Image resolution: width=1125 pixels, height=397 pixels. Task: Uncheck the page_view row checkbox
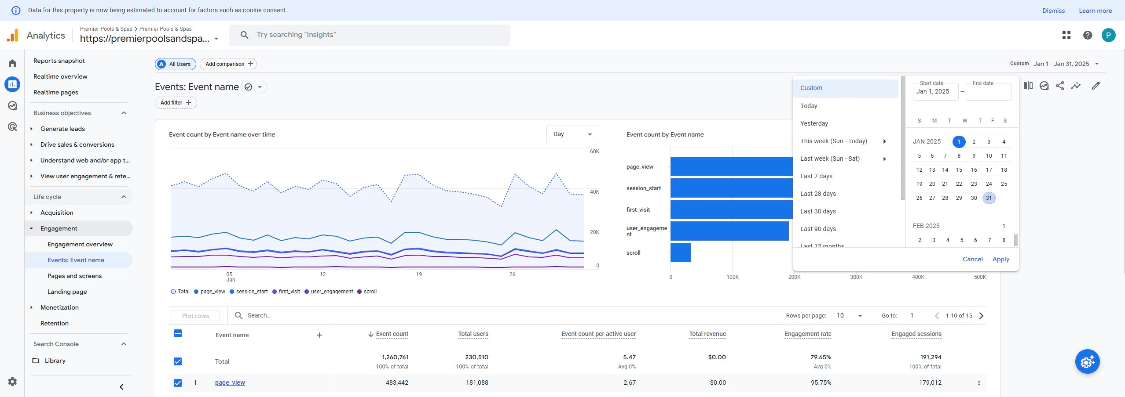(178, 383)
